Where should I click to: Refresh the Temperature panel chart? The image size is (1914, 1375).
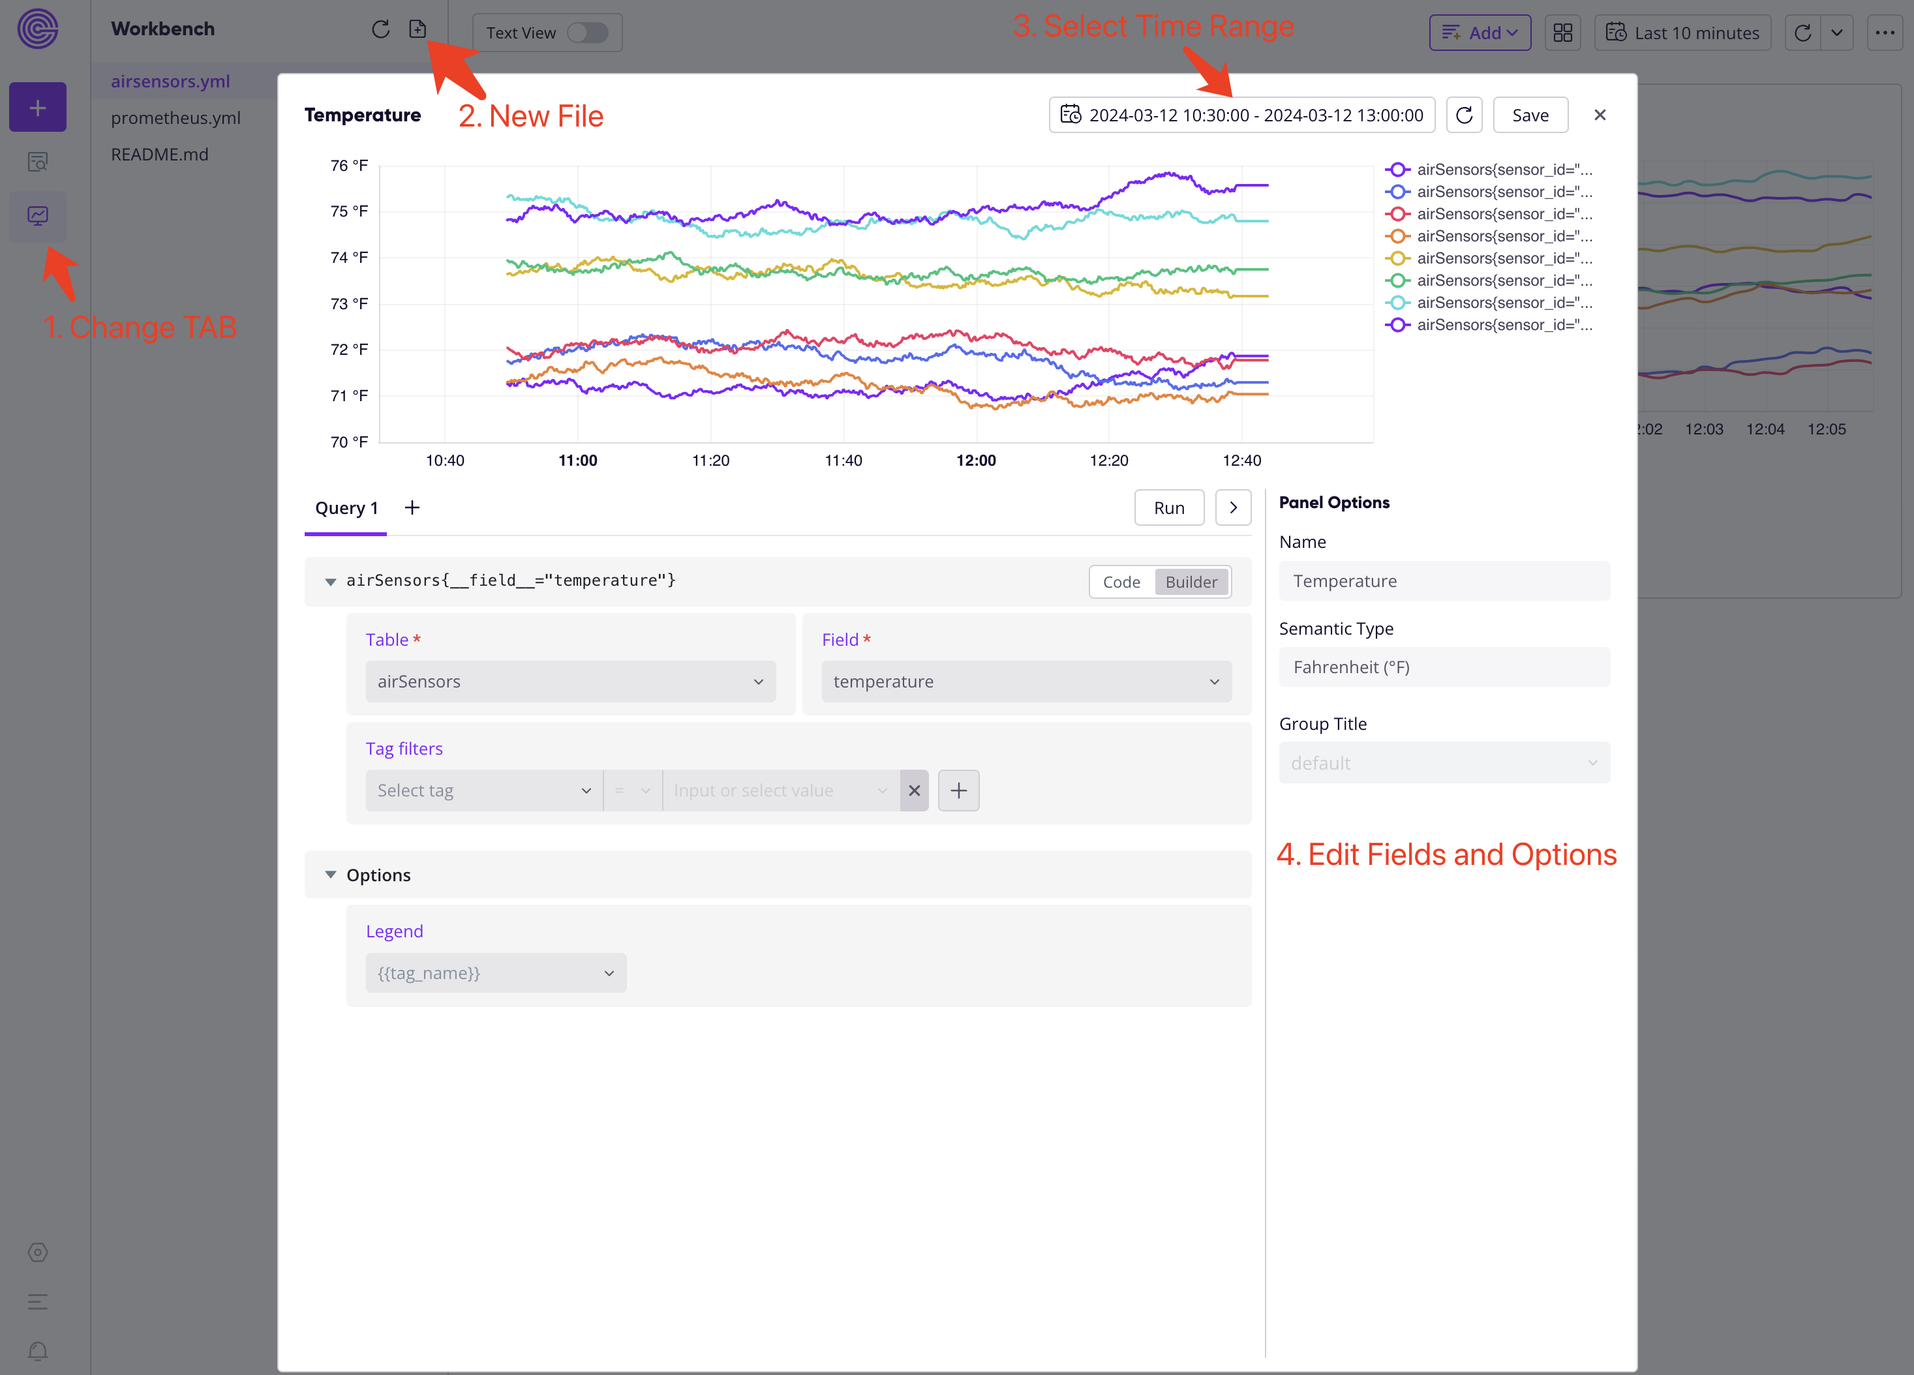click(x=1464, y=115)
